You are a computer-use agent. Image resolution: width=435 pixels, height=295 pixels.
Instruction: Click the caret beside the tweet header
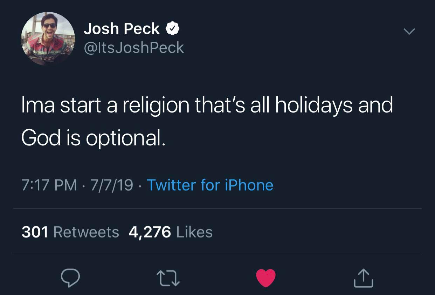pyautogui.click(x=408, y=32)
